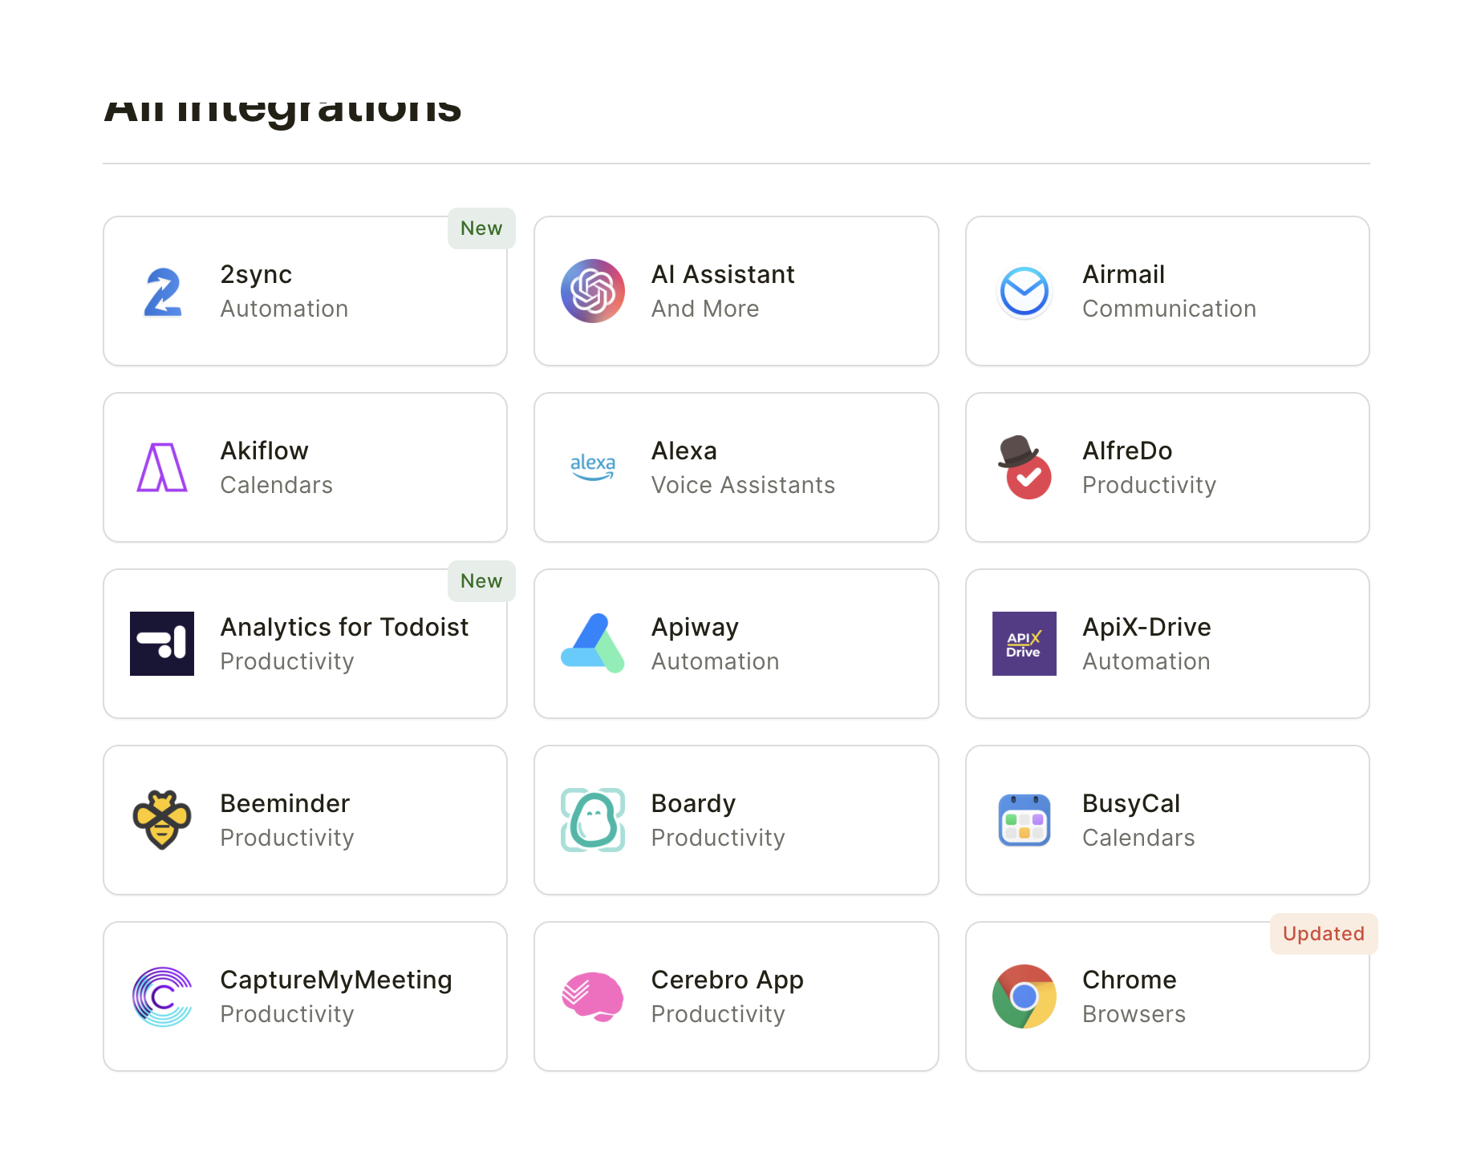Open the CaptureMyMeeting integration title
Viewport: 1481px width, 1176px height.
(x=336, y=980)
